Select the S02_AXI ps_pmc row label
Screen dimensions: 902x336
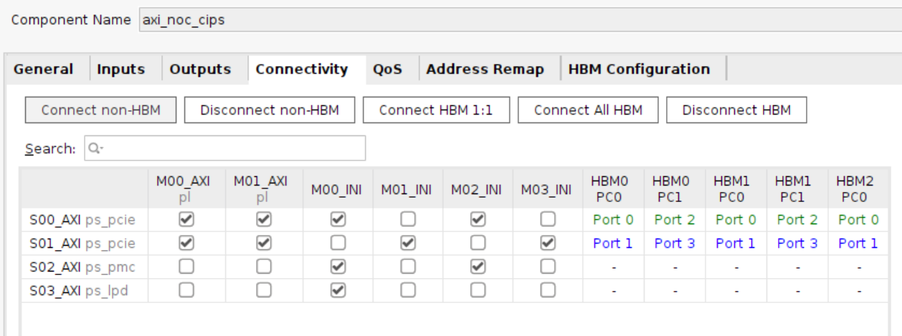[x=82, y=267]
